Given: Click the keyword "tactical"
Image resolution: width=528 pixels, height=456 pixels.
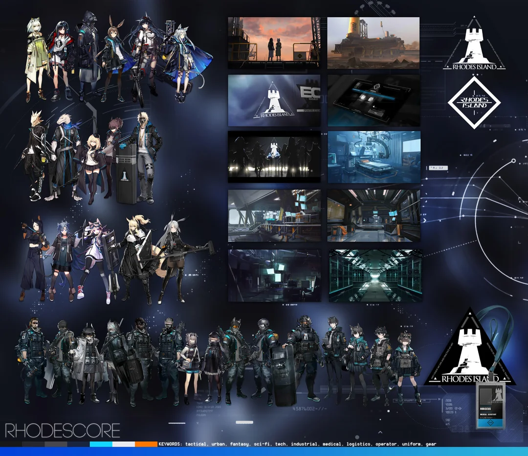Looking at the screenshot, I should click(x=196, y=444).
